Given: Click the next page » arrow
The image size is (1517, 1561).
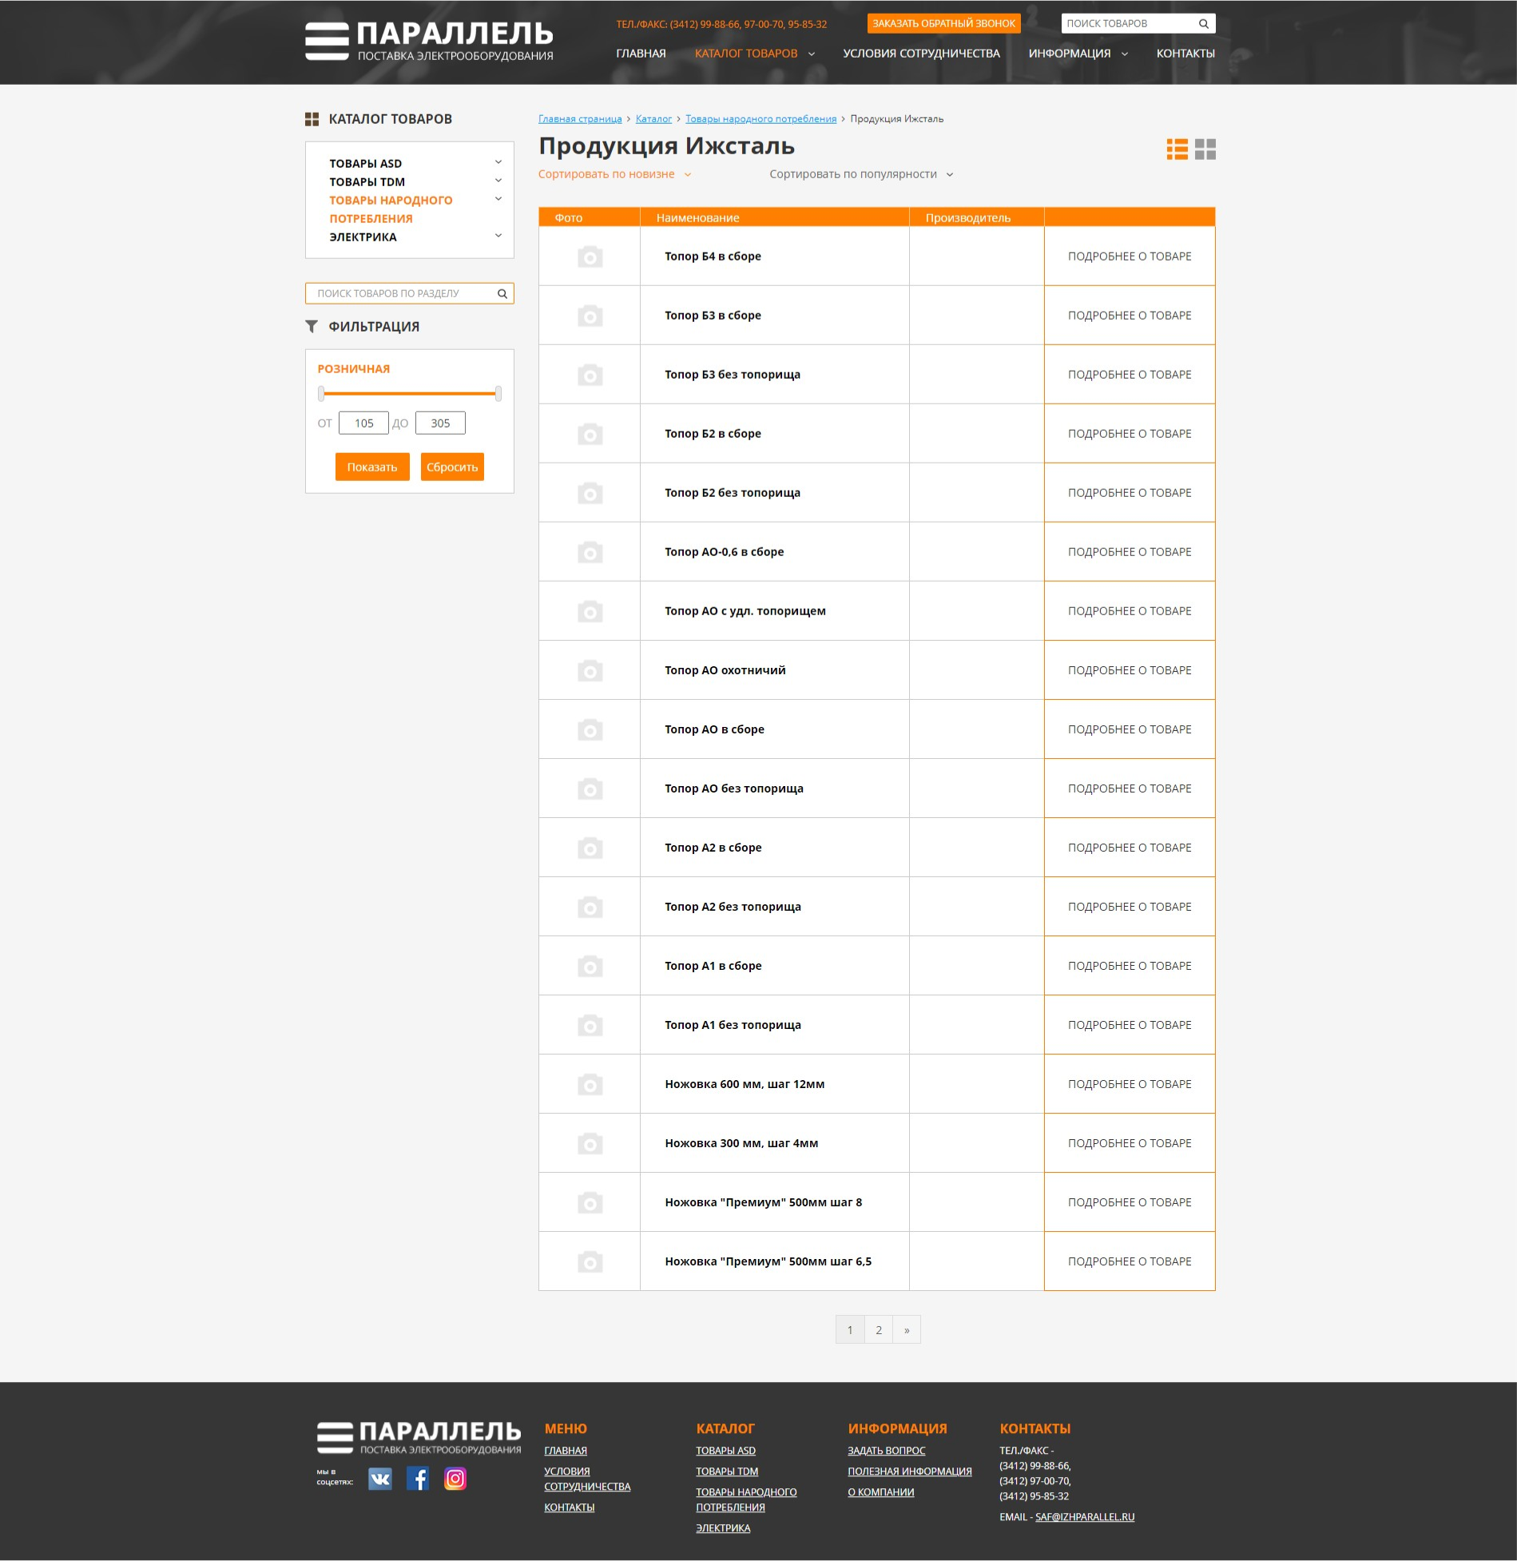Looking at the screenshot, I should point(907,1330).
